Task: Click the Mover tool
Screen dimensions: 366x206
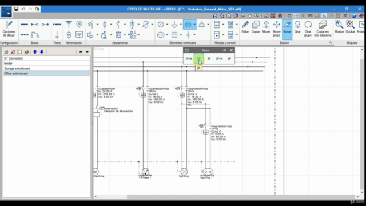Action: click(x=266, y=27)
